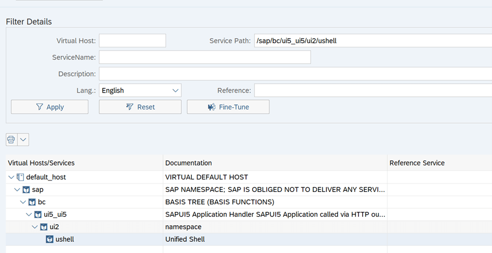
Task: Click the service icon next to bc
Action: click(x=32, y=202)
